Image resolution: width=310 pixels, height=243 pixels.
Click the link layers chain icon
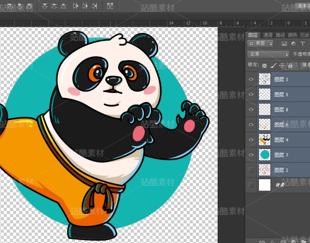click(262, 241)
